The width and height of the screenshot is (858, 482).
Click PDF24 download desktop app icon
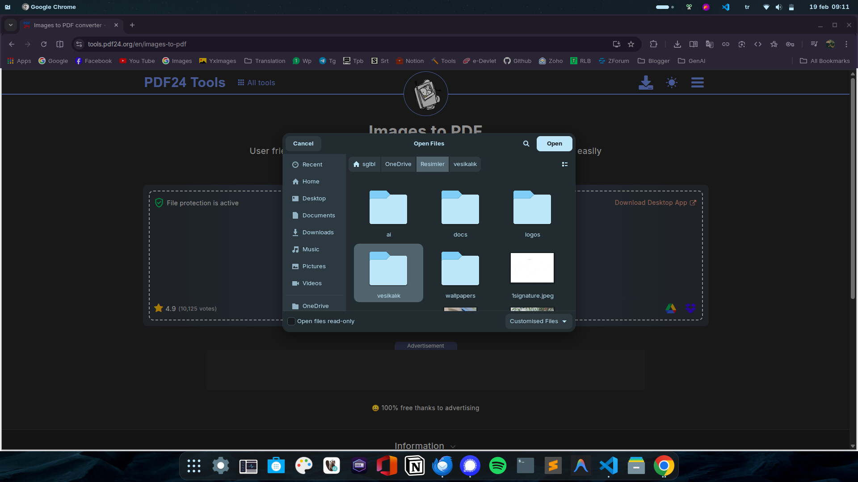pos(645,83)
